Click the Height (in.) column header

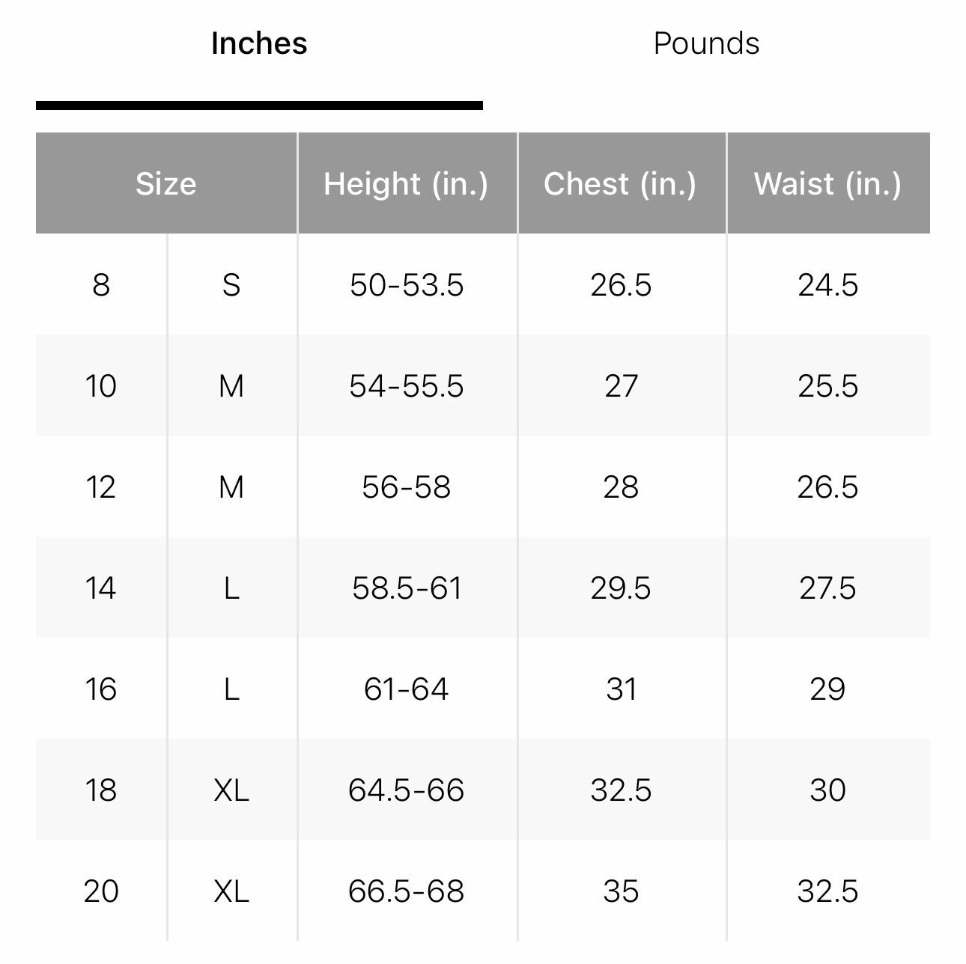406,183
